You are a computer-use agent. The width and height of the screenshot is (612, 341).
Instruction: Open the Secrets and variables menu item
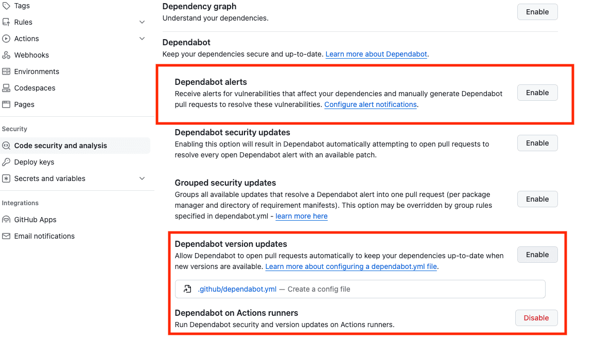[50, 178]
